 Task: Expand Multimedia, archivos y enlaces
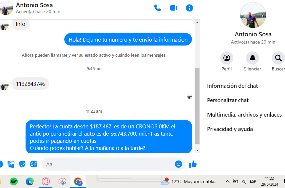point(244,115)
